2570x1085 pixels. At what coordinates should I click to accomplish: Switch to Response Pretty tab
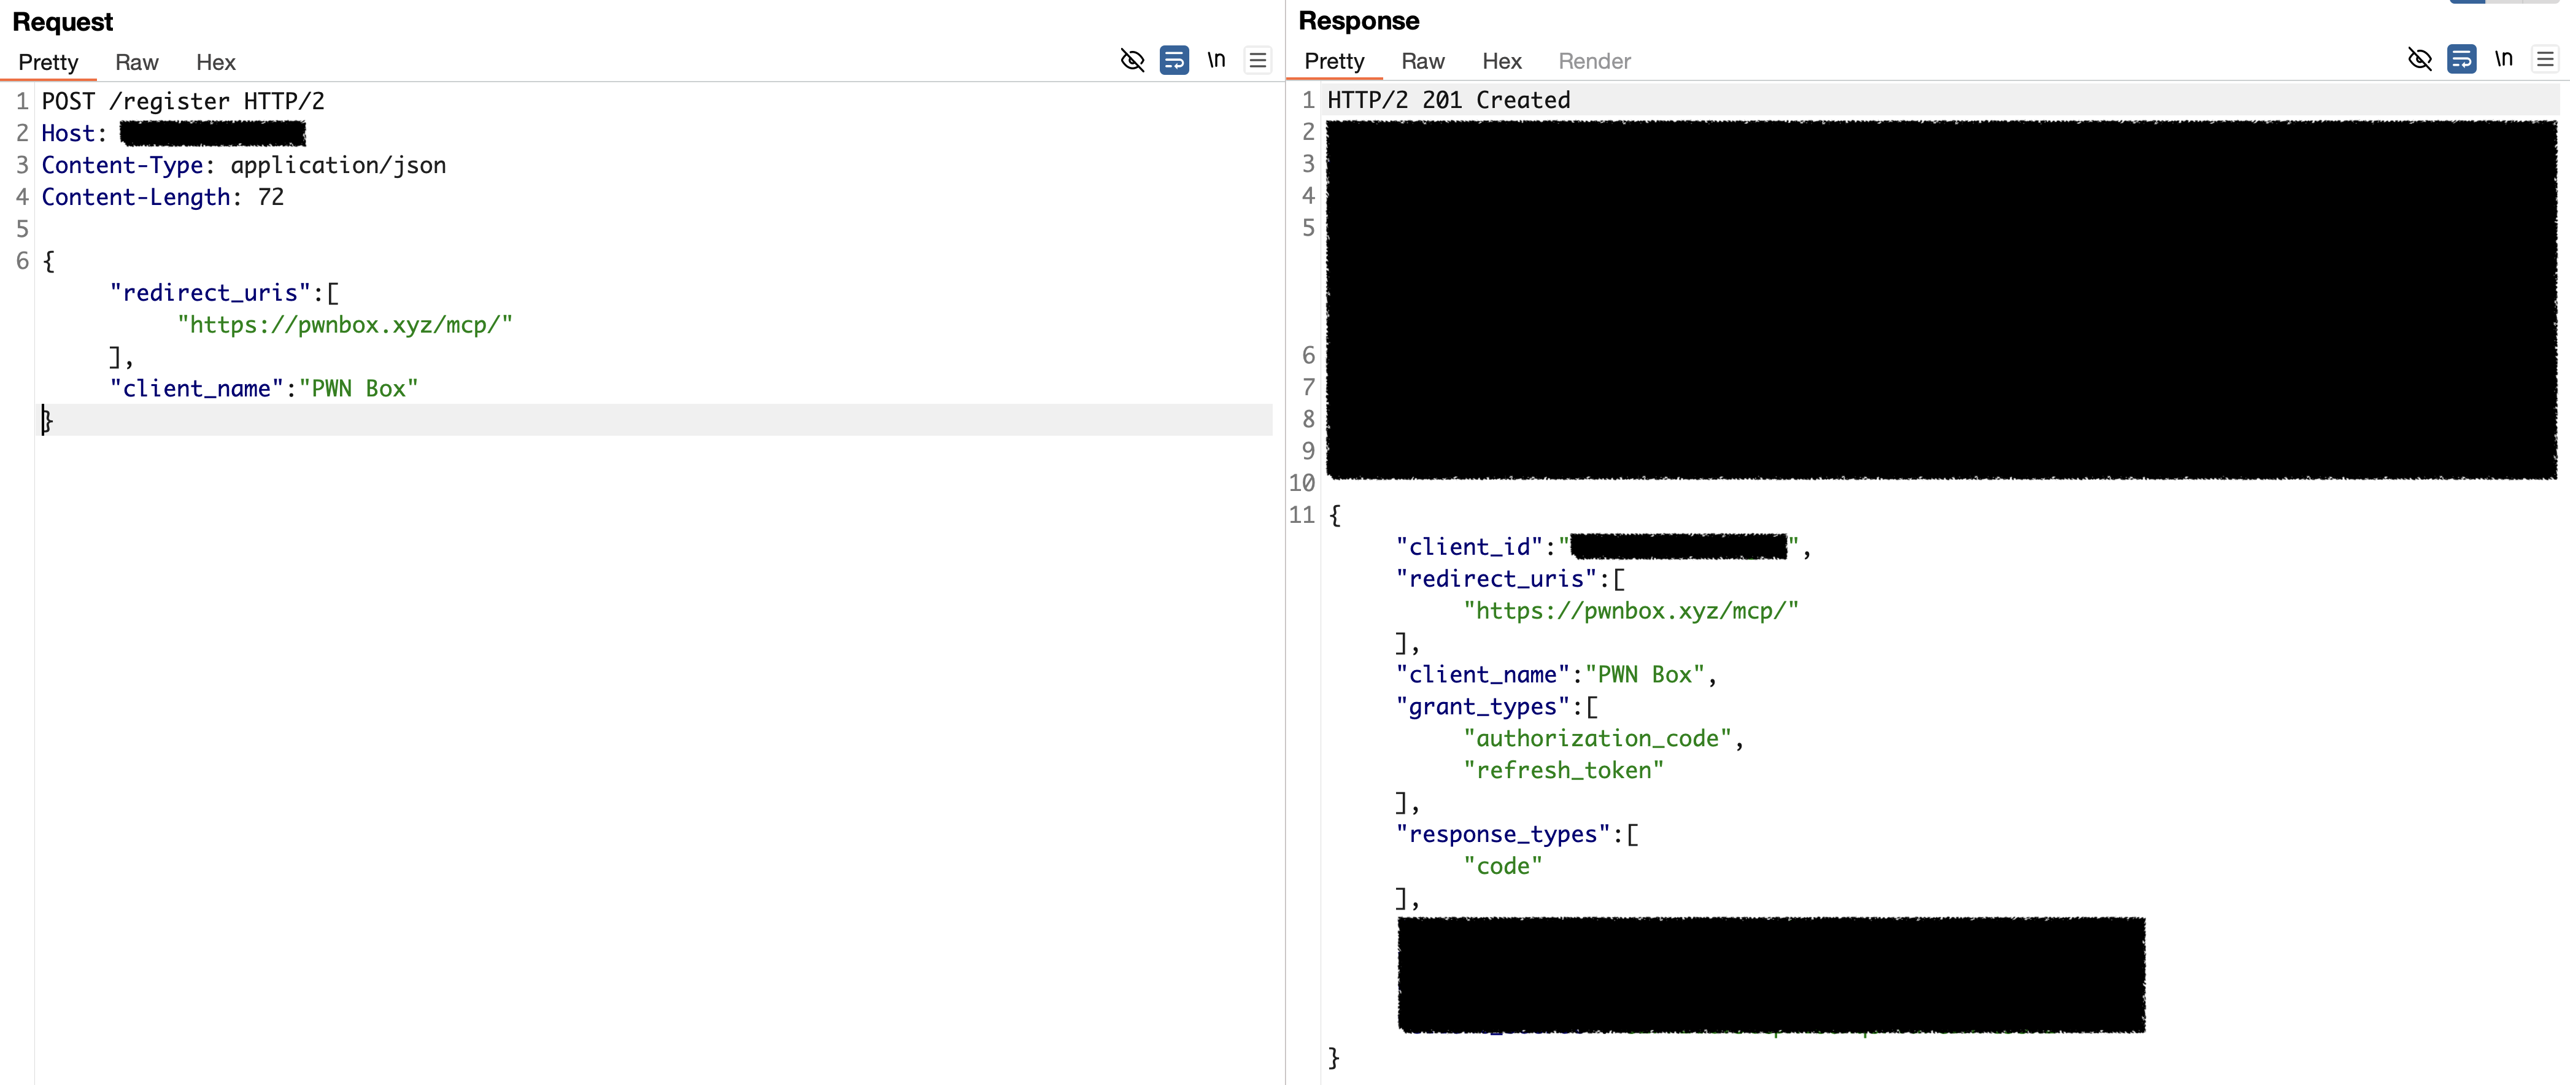(1334, 61)
